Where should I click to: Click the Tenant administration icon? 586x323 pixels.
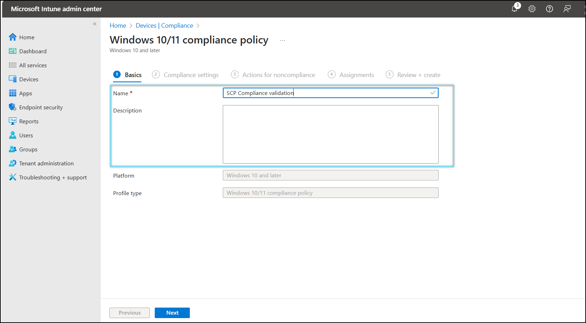13,163
